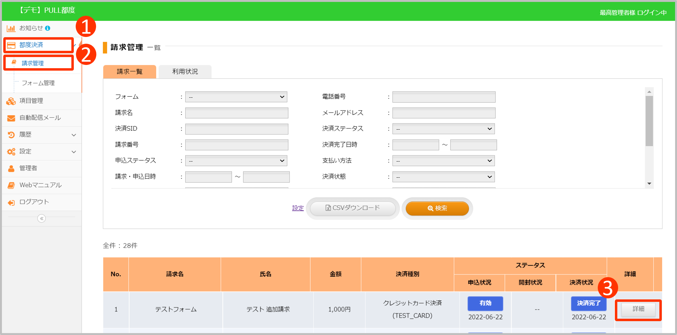Click the 請求名 text input field

(237, 113)
